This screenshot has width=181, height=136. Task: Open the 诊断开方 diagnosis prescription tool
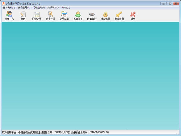[9, 16]
